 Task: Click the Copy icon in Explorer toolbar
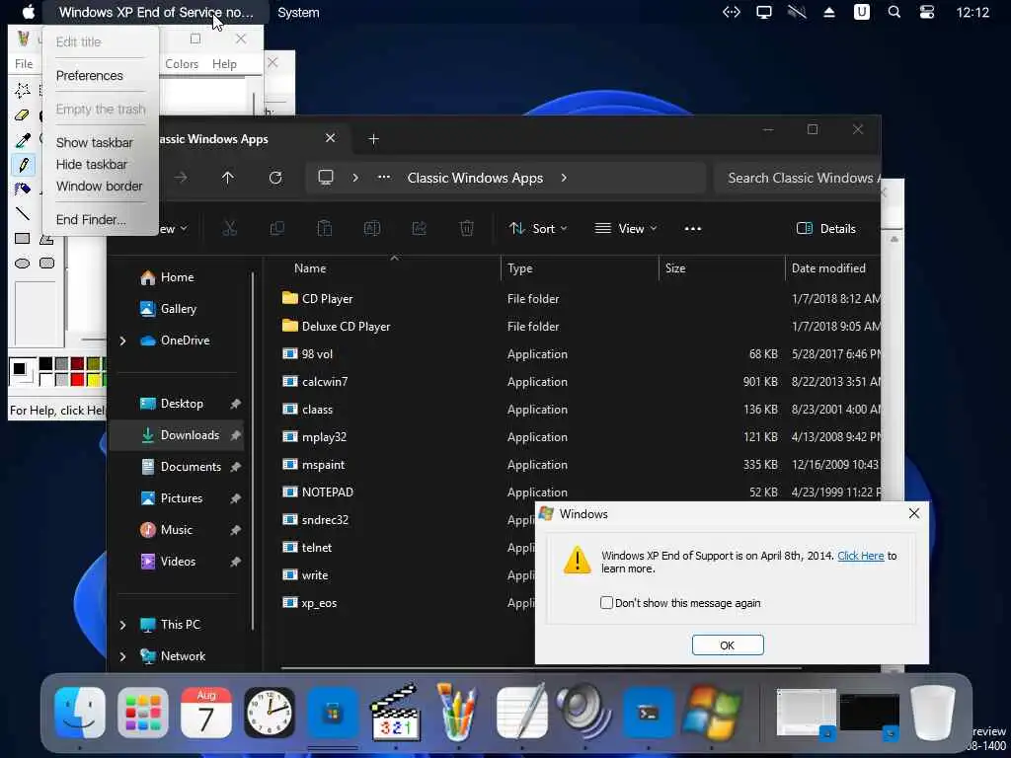click(x=277, y=228)
